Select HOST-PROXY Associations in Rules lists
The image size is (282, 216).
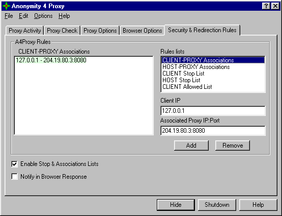213,67
